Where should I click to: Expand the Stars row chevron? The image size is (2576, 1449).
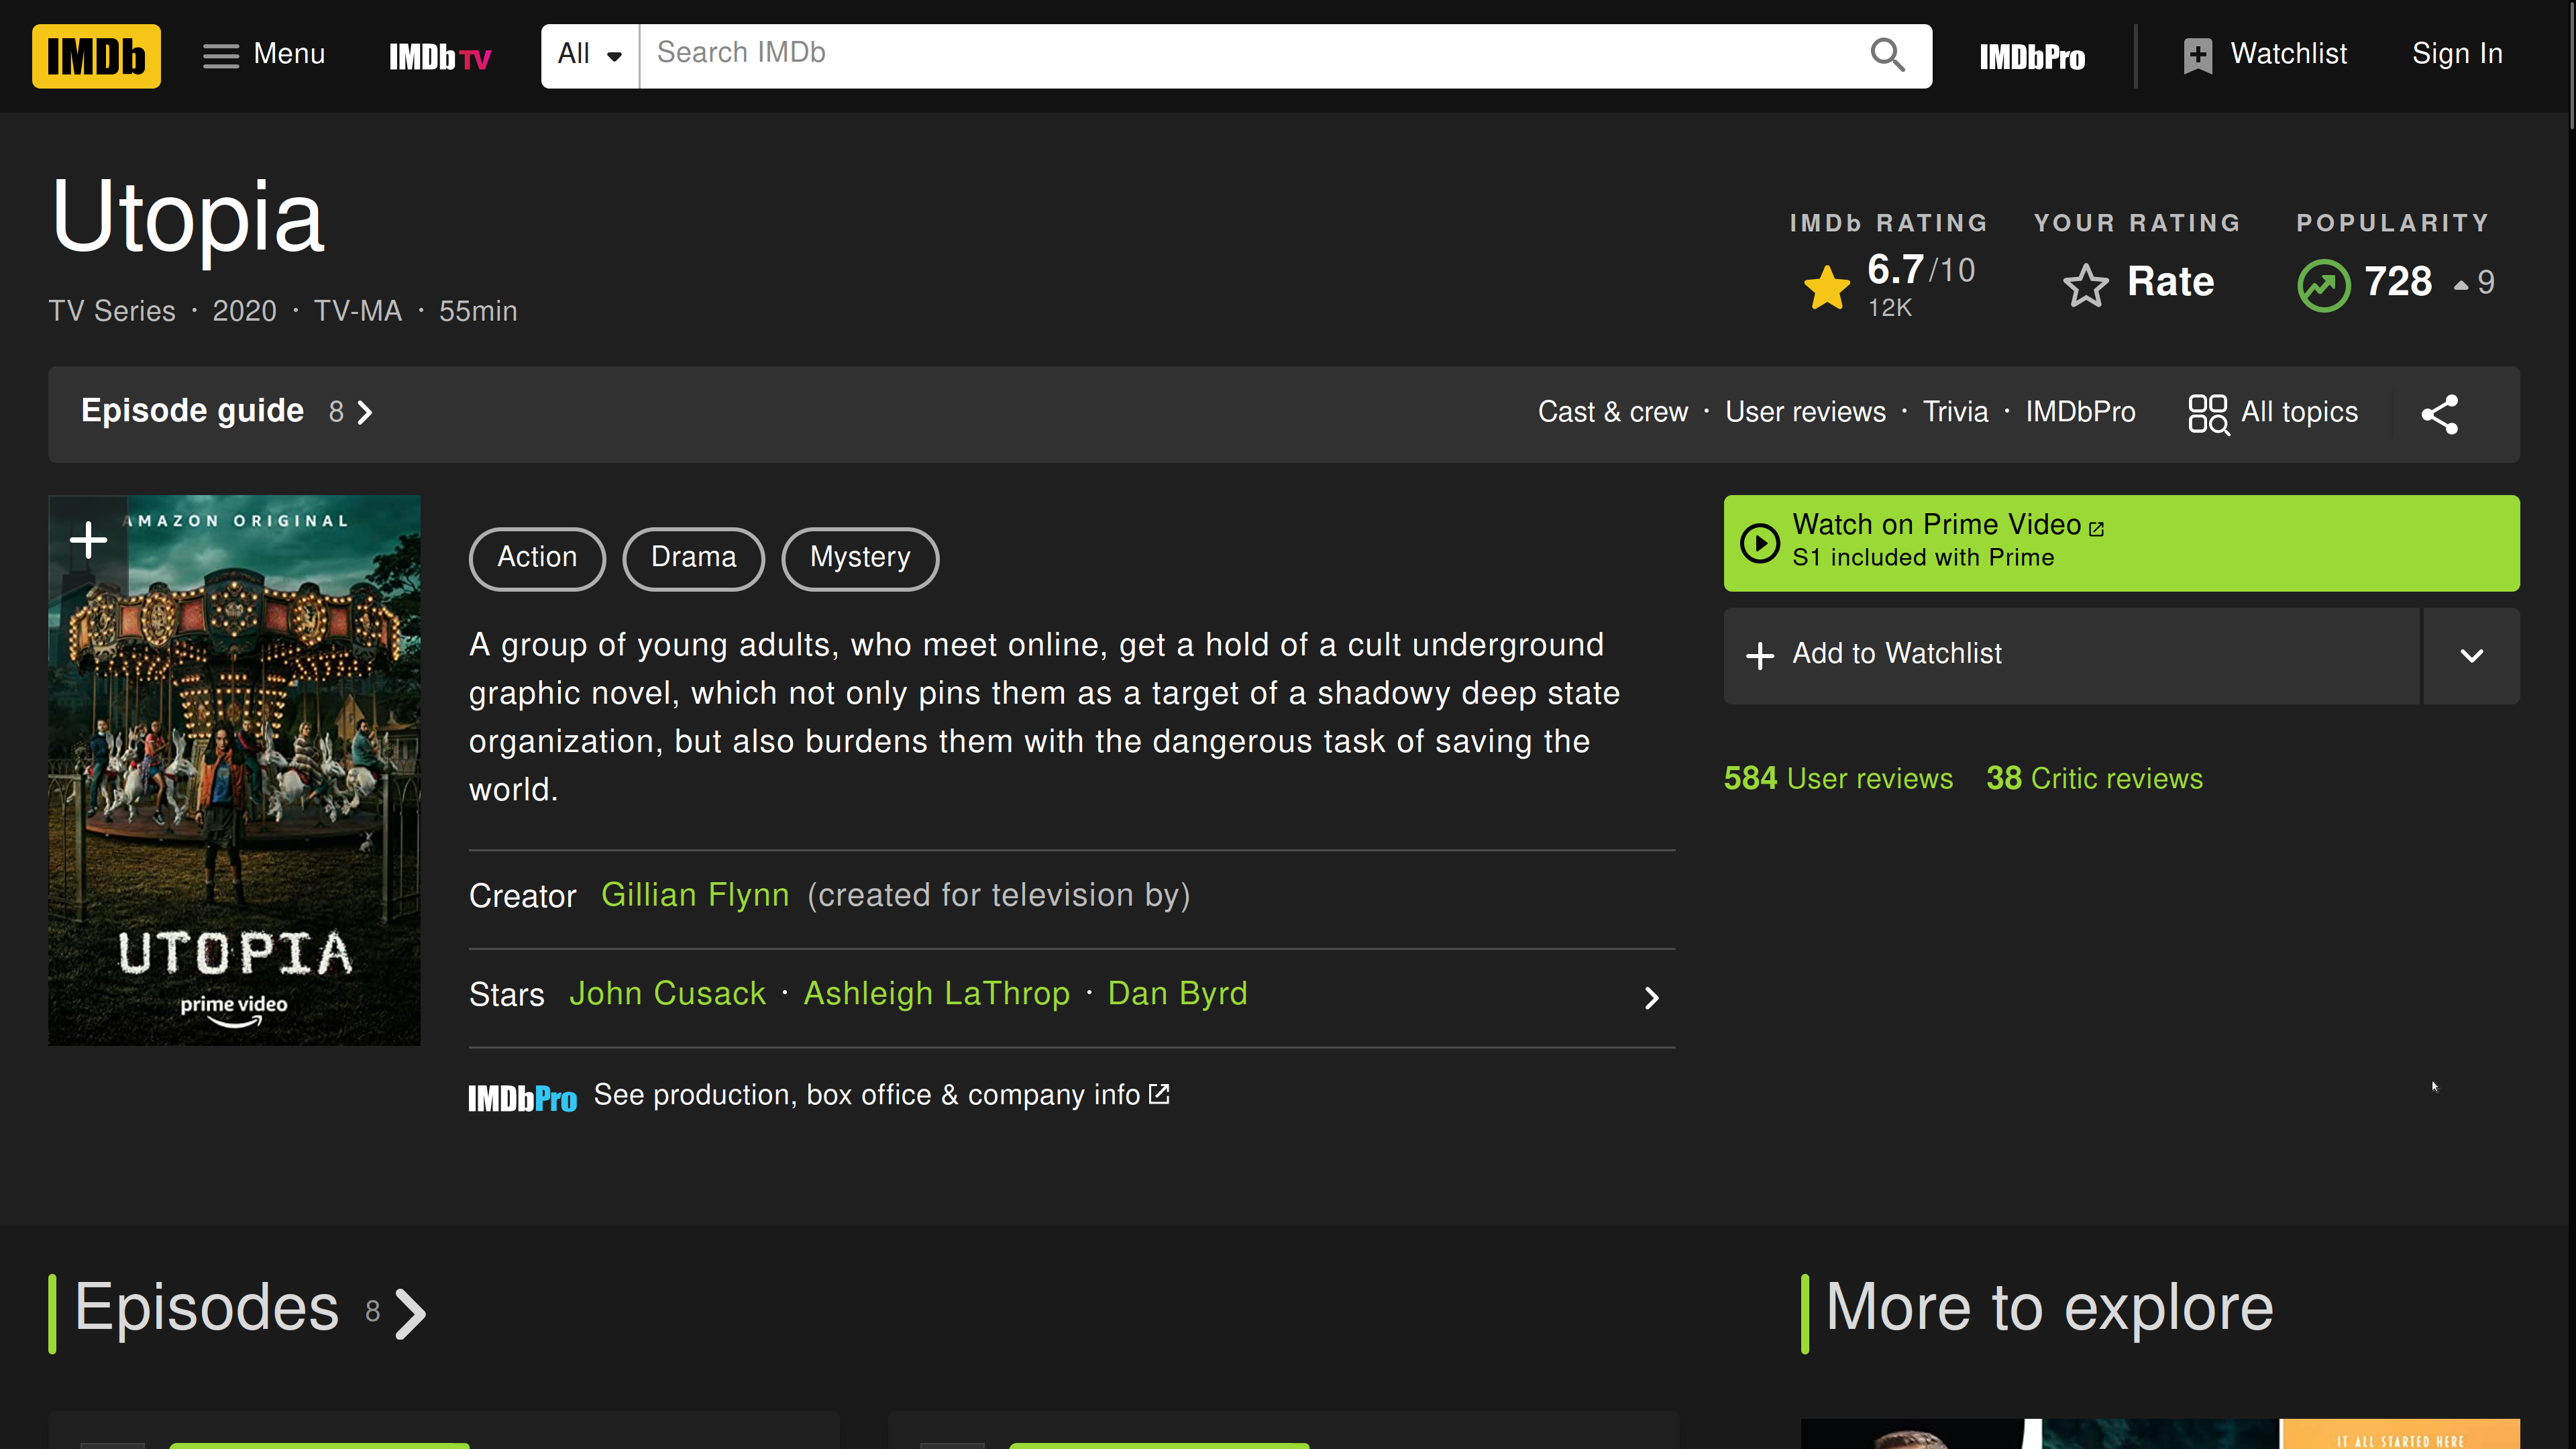tap(1652, 998)
